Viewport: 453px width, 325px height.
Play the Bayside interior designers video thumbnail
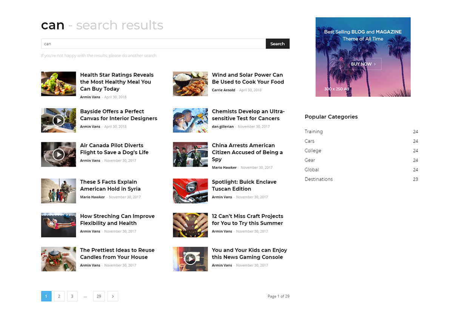tap(59, 121)
